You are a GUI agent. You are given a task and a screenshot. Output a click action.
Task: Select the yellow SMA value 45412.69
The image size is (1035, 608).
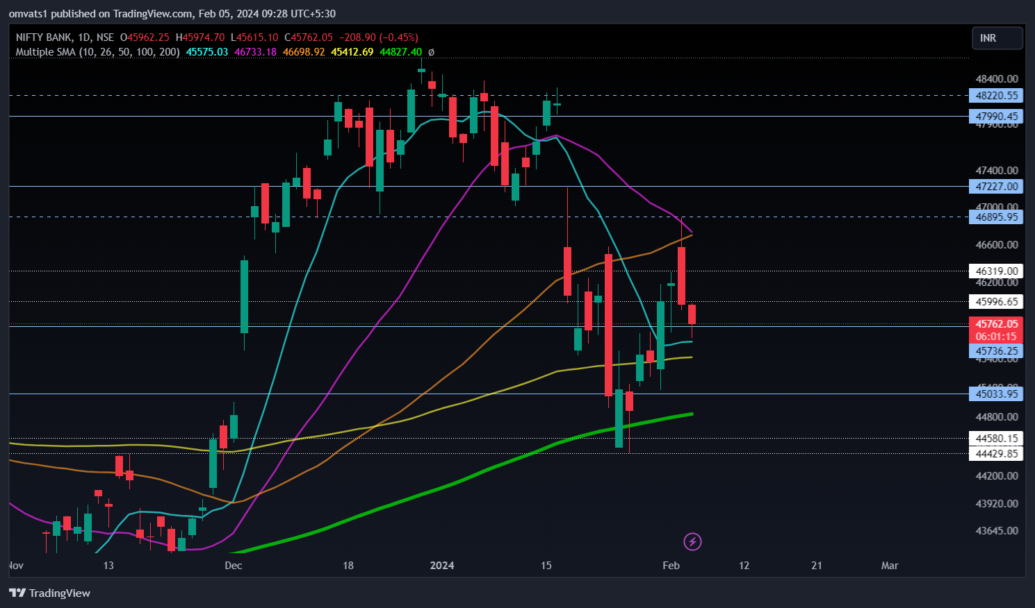352,52
